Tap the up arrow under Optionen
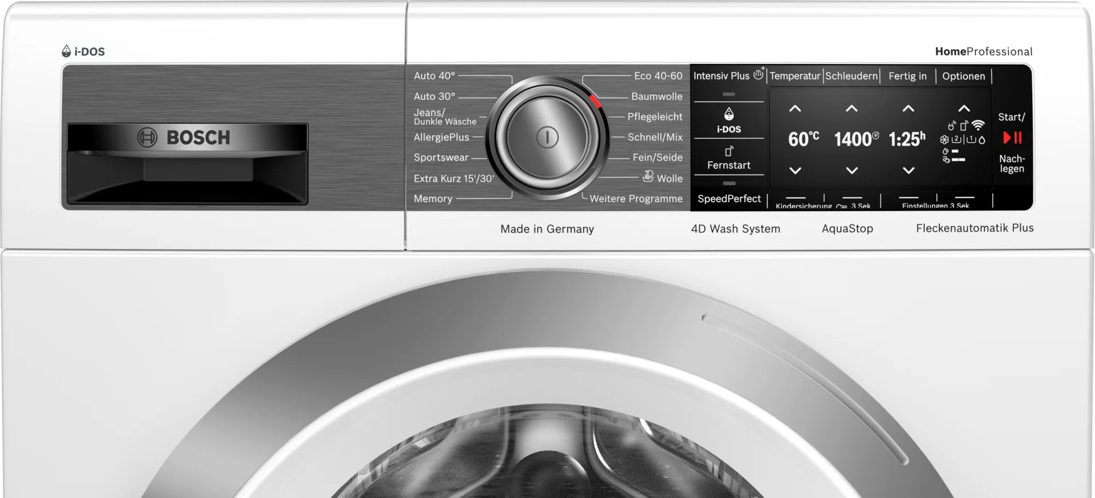 [964, 108]
